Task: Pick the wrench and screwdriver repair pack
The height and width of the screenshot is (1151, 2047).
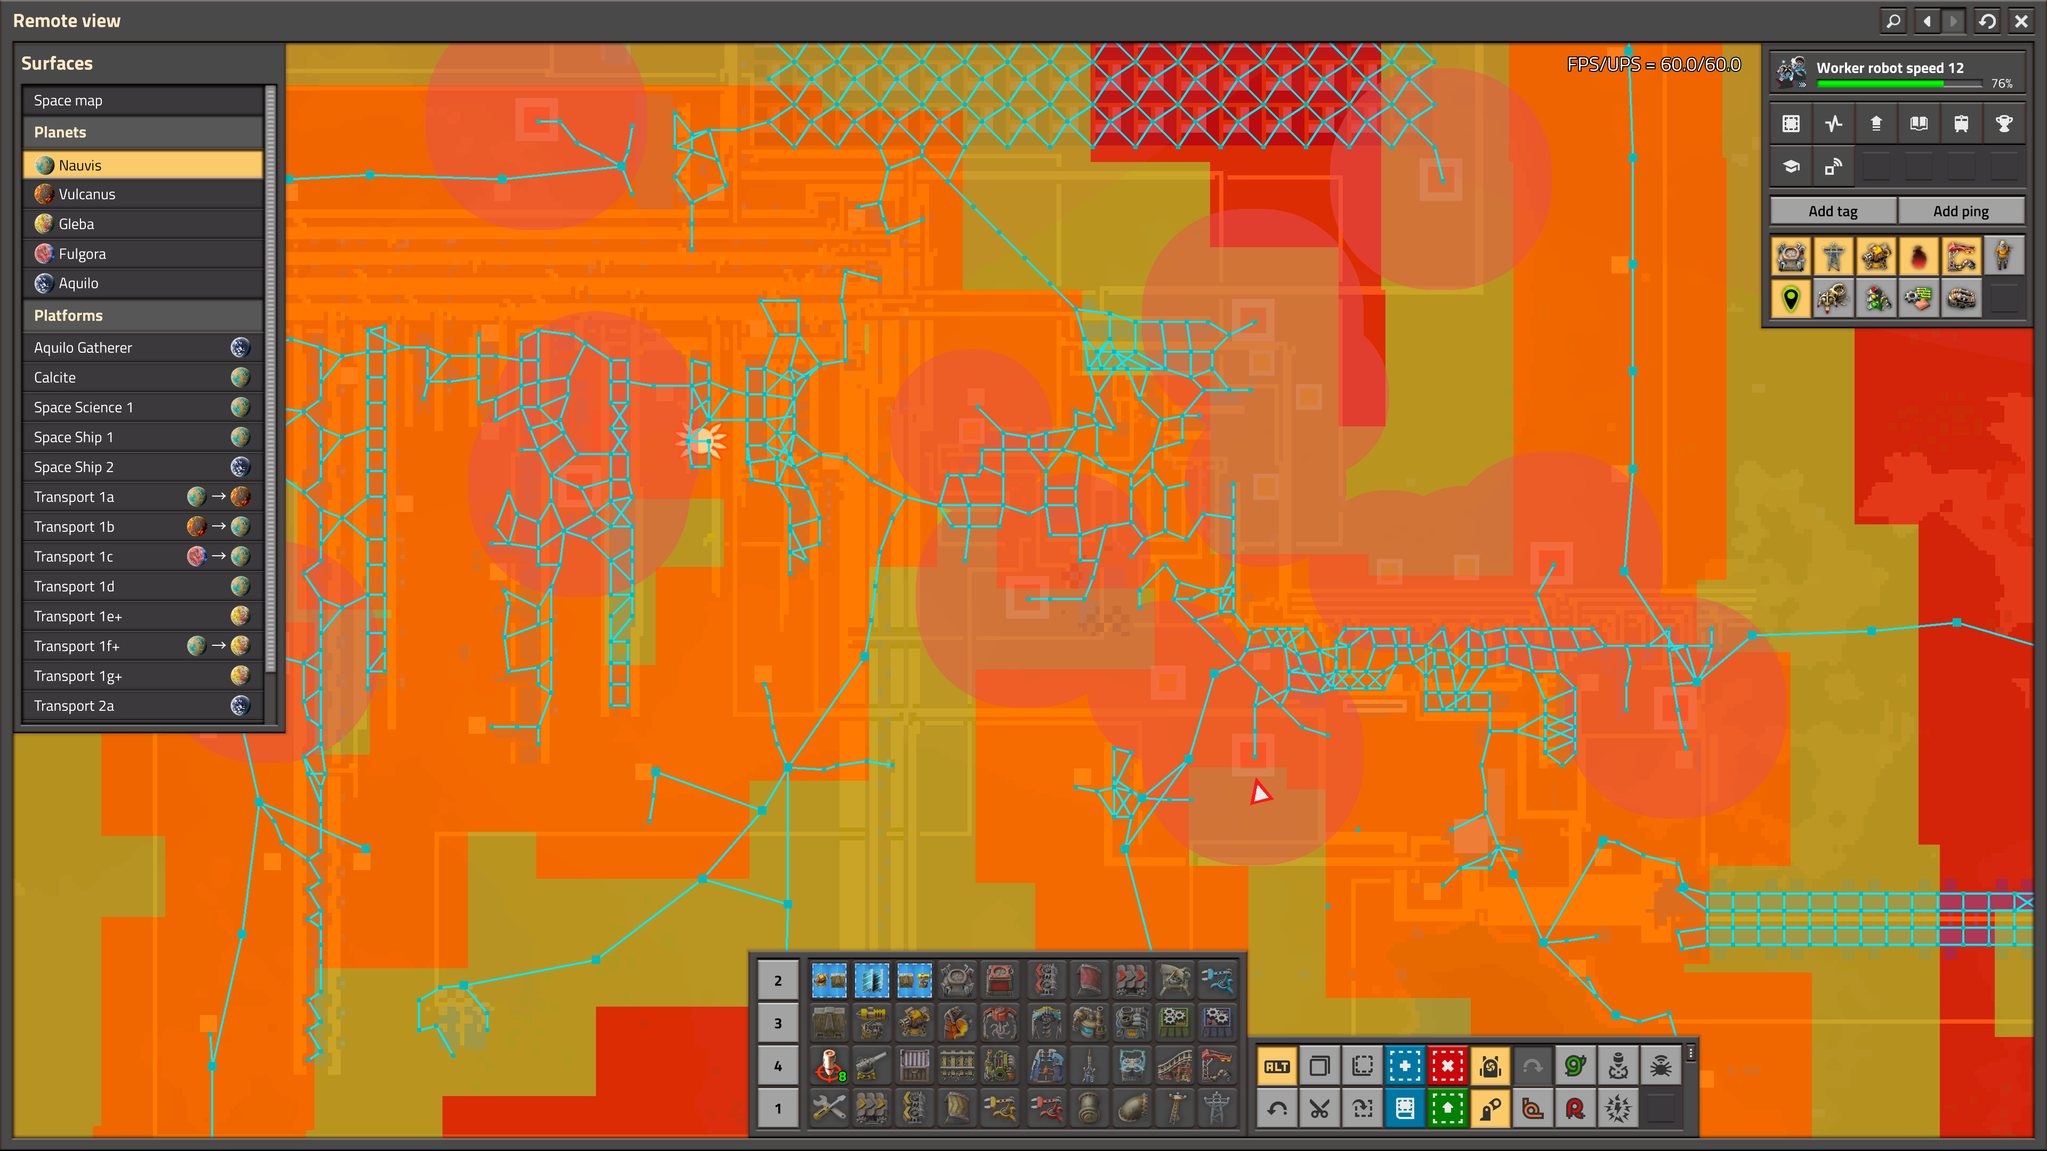Action: [x=829, y=1108]
